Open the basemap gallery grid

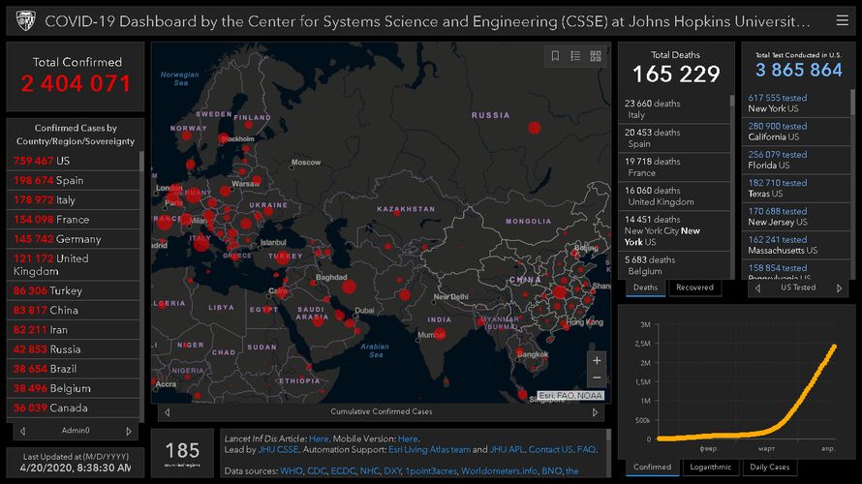pyautogui.click(x=596, y=56)
